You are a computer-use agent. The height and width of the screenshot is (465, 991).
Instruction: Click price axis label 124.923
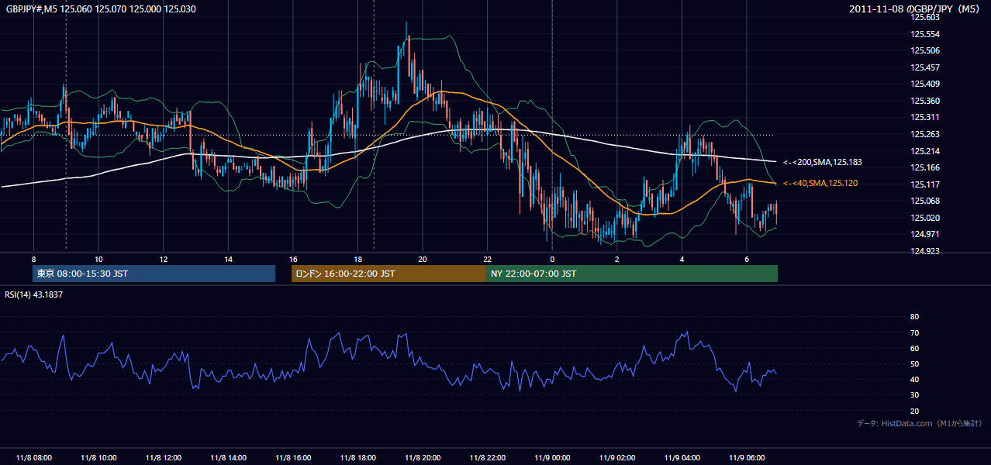click(925, 252)
